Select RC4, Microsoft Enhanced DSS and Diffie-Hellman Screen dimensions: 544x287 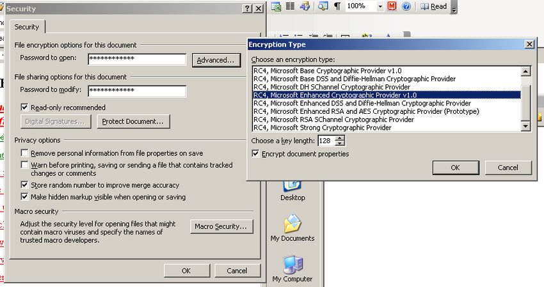(387, 104)
